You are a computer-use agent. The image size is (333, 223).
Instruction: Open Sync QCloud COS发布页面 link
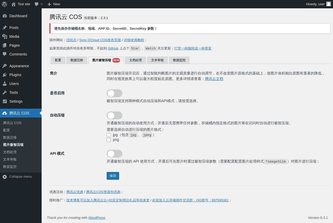coord(100,40)
